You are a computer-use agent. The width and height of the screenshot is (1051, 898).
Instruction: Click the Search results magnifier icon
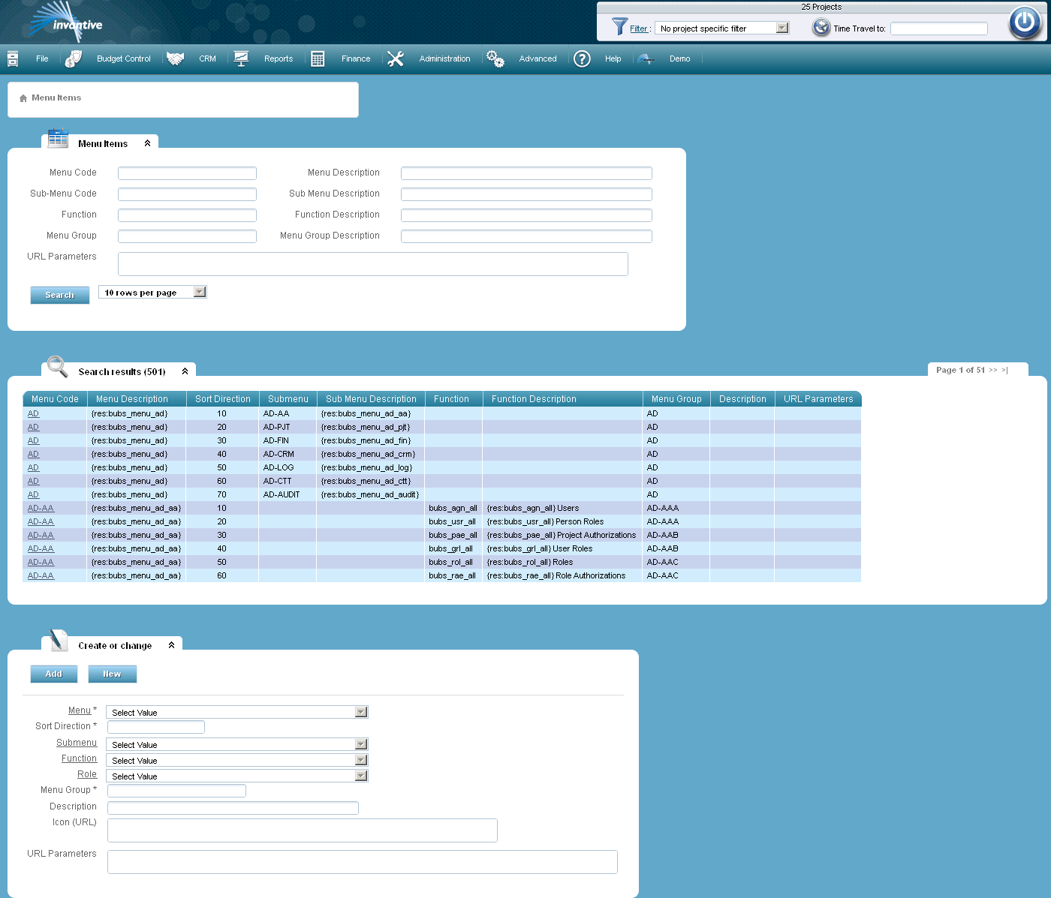point(58,366)
